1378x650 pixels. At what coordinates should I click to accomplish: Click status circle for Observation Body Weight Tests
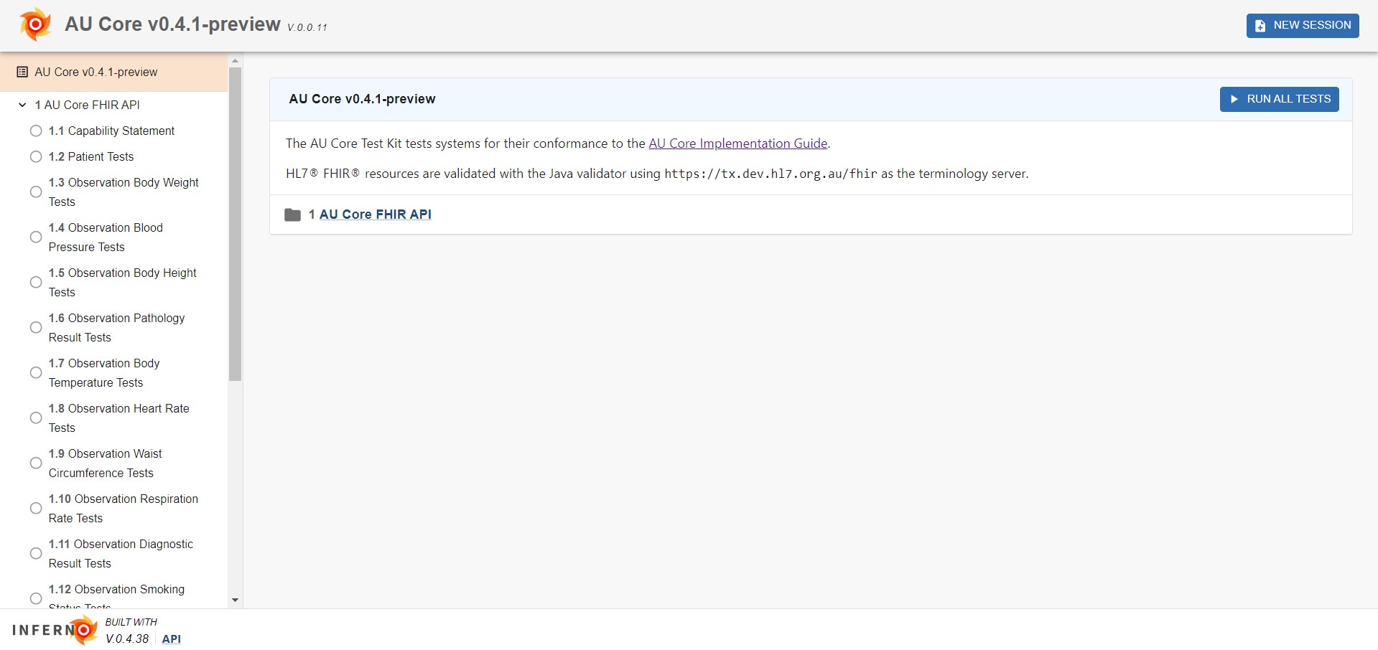click(36, 192)
